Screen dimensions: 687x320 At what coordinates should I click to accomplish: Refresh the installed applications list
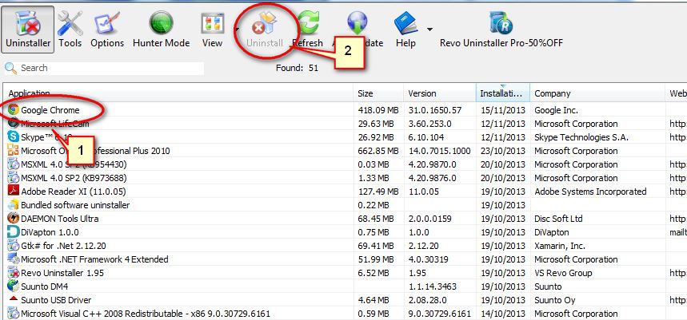click(x=308, y=29)
